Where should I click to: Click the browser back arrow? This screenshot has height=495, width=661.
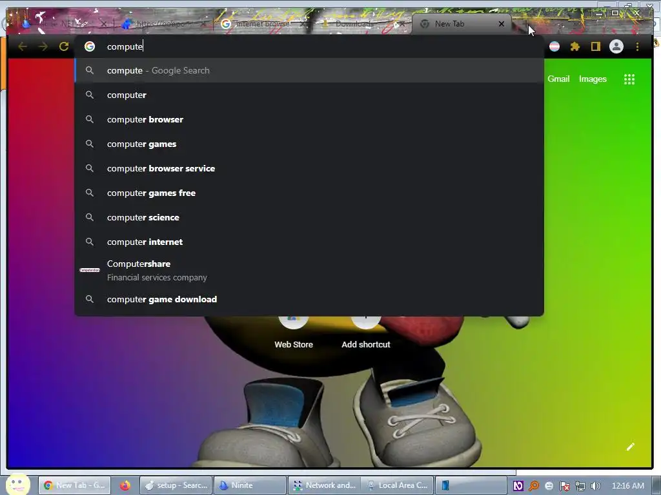tap(23, 46)
